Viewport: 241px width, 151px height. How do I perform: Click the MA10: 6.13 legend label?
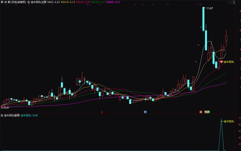(68, 2)
